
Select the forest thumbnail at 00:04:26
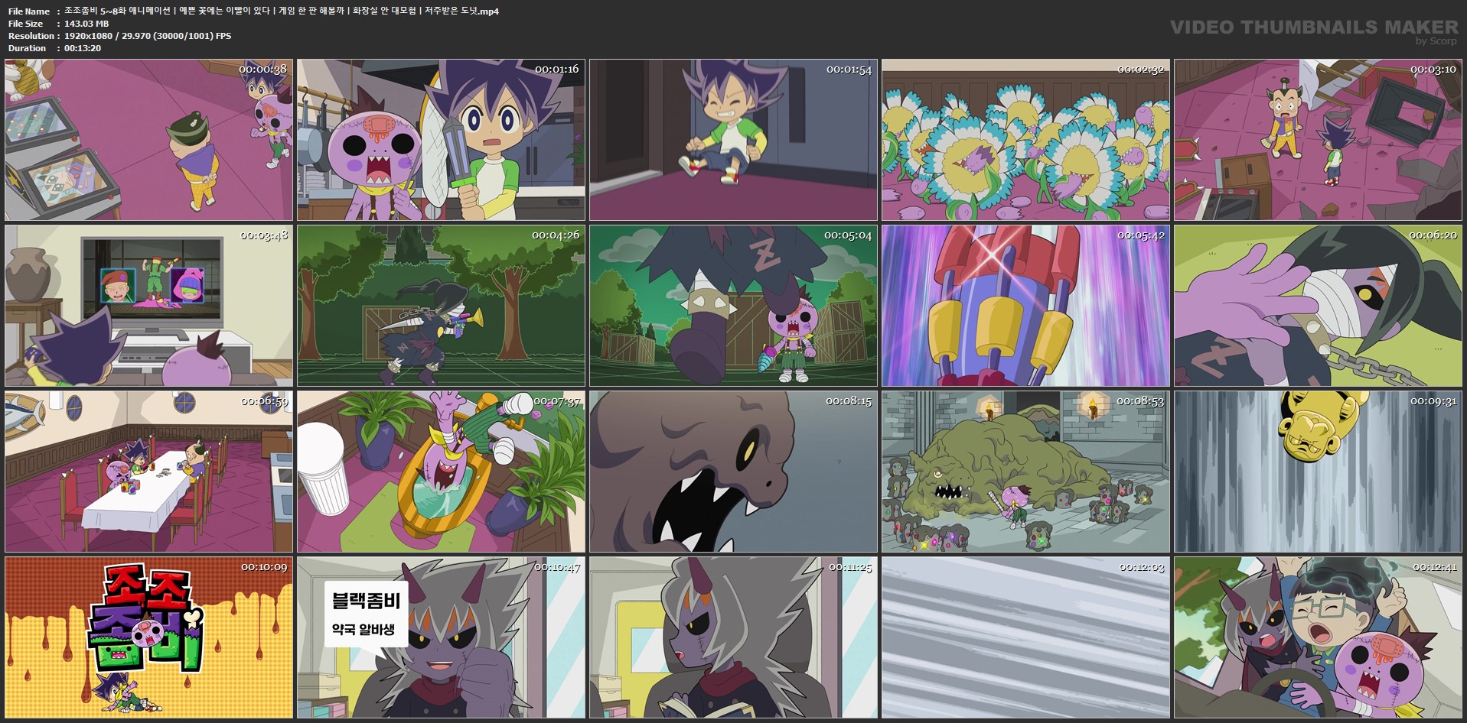coord(441,306)
